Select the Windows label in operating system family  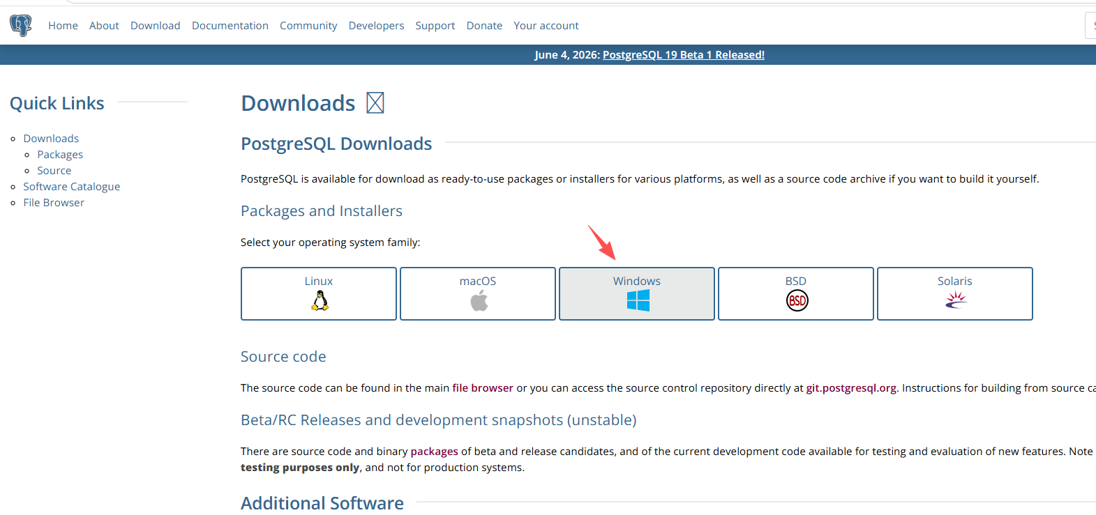tap(637, 282)
